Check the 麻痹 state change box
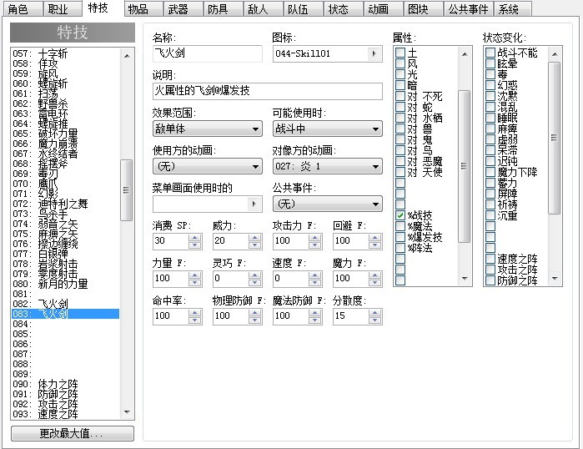Image resolution: width=583 pixels, height=449 pixels. (x=490, y=129)
